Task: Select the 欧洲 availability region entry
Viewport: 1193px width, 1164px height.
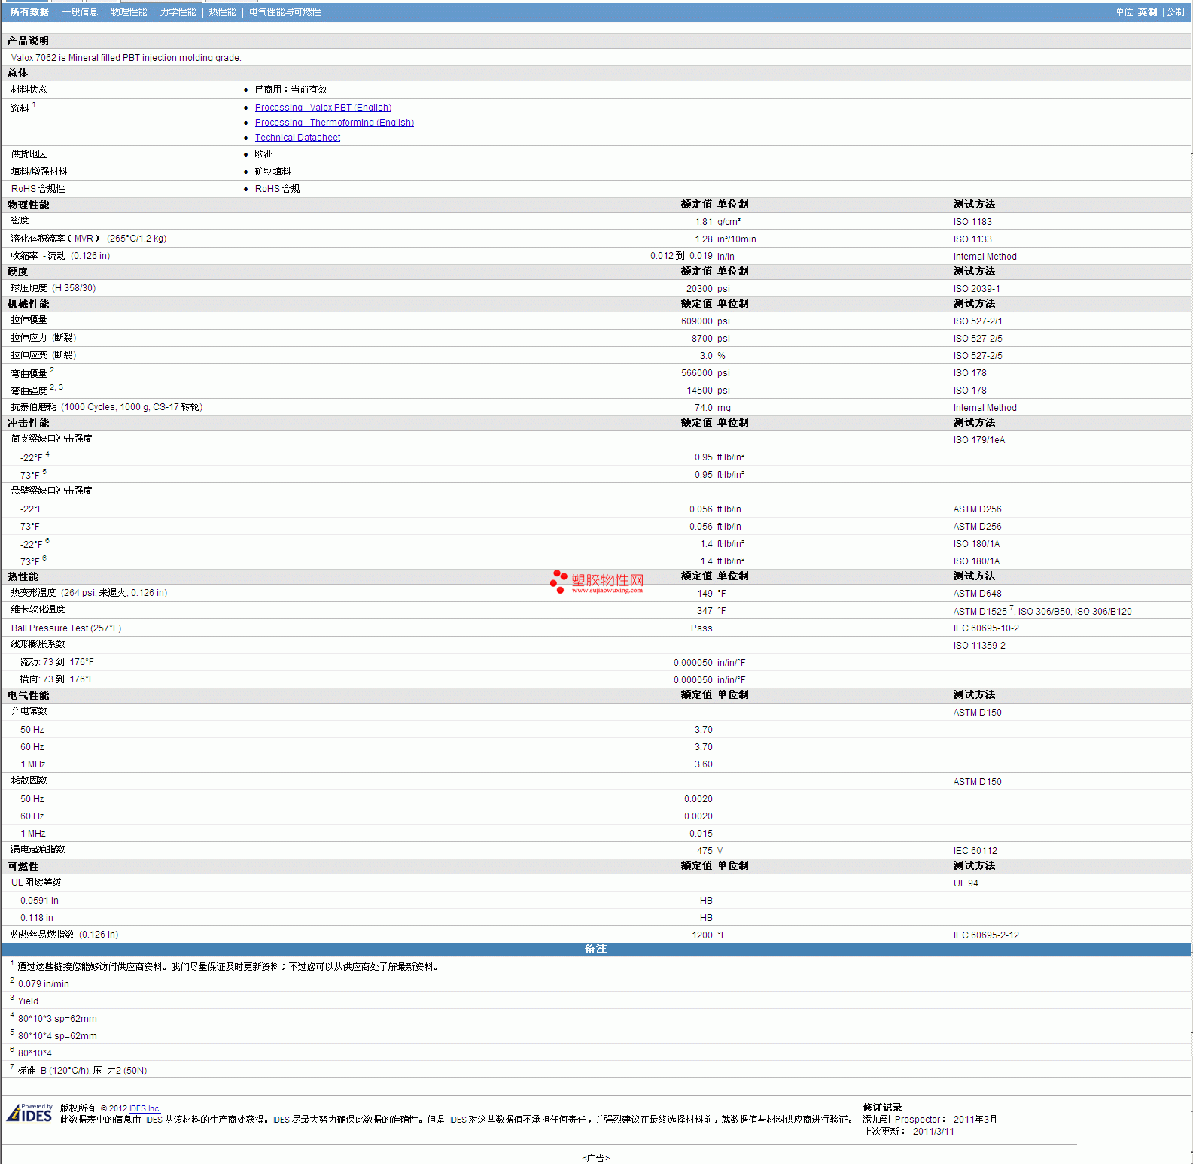Action: tap(263, 154)
